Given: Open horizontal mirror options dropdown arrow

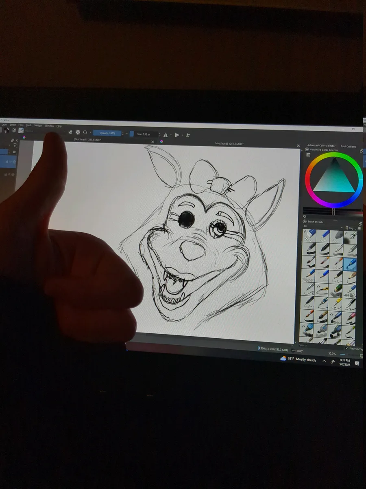Looking at the screenshot, I should [x=171, y=135].
